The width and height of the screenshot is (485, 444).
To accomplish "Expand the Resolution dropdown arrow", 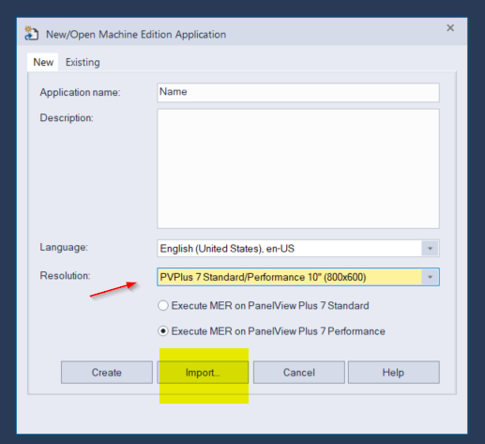I will click(430, 277).
